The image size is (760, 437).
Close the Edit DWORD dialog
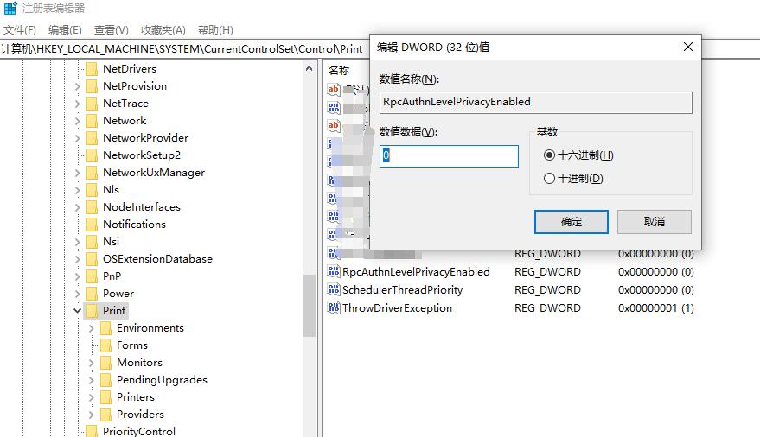tap(687, 47)
